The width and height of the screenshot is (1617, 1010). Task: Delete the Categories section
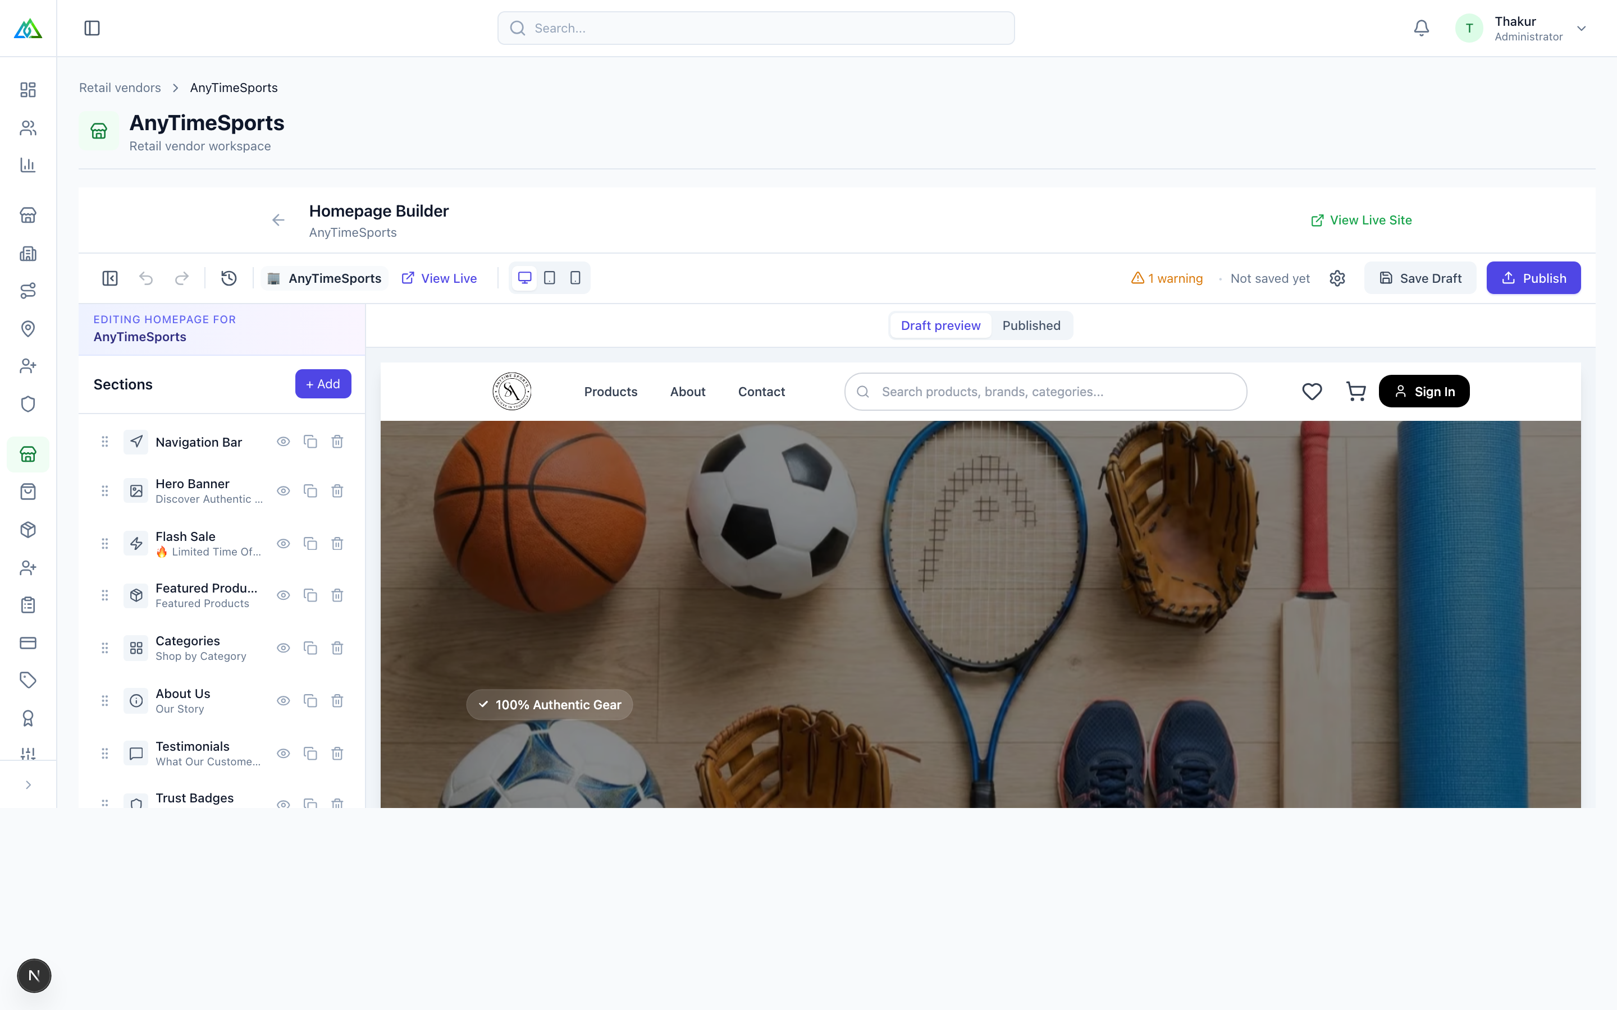click(337, 648)
